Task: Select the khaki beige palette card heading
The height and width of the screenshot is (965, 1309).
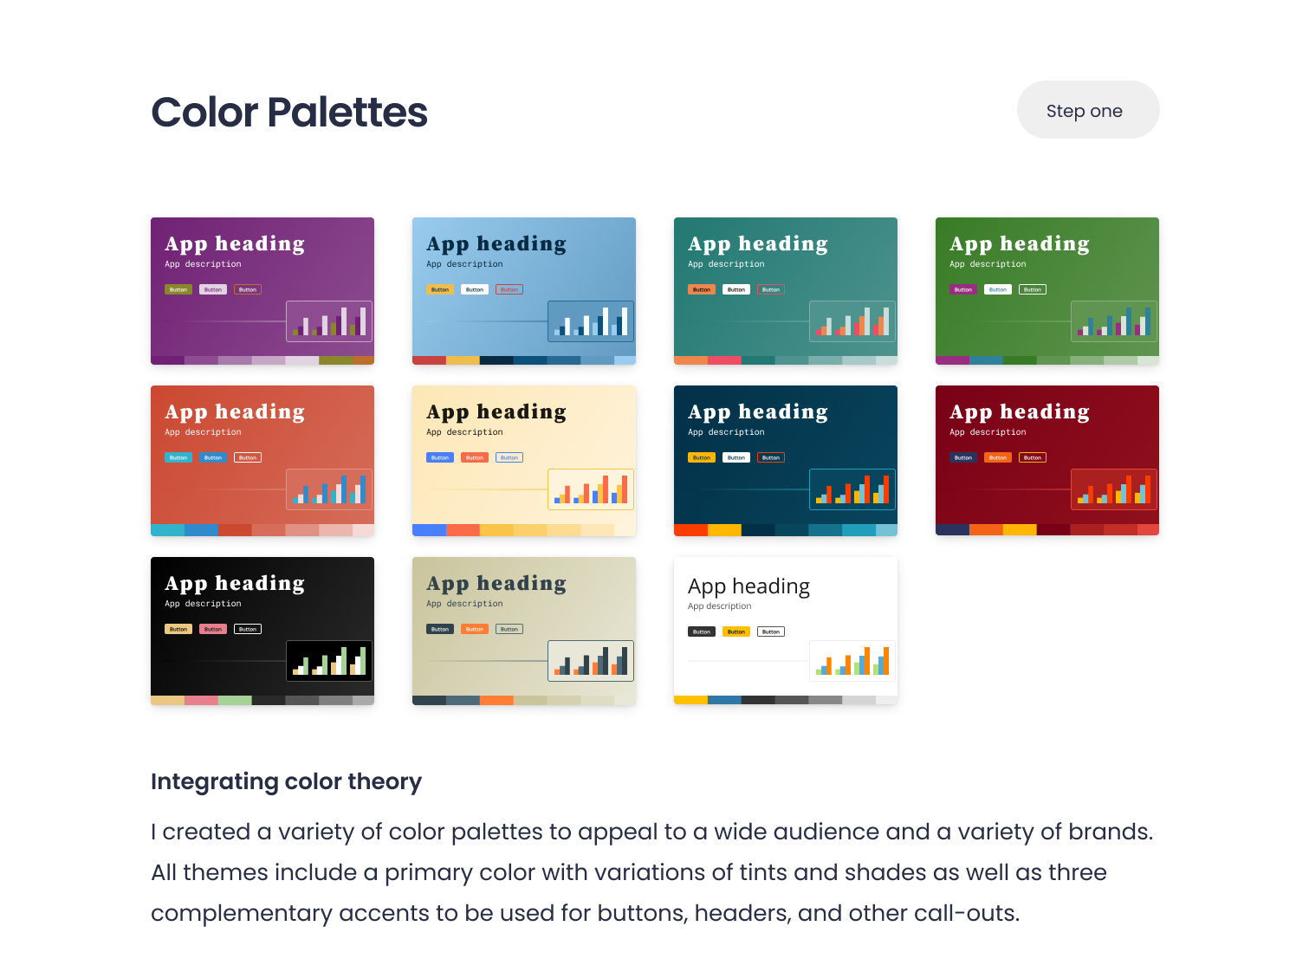Action: (496, 583)
